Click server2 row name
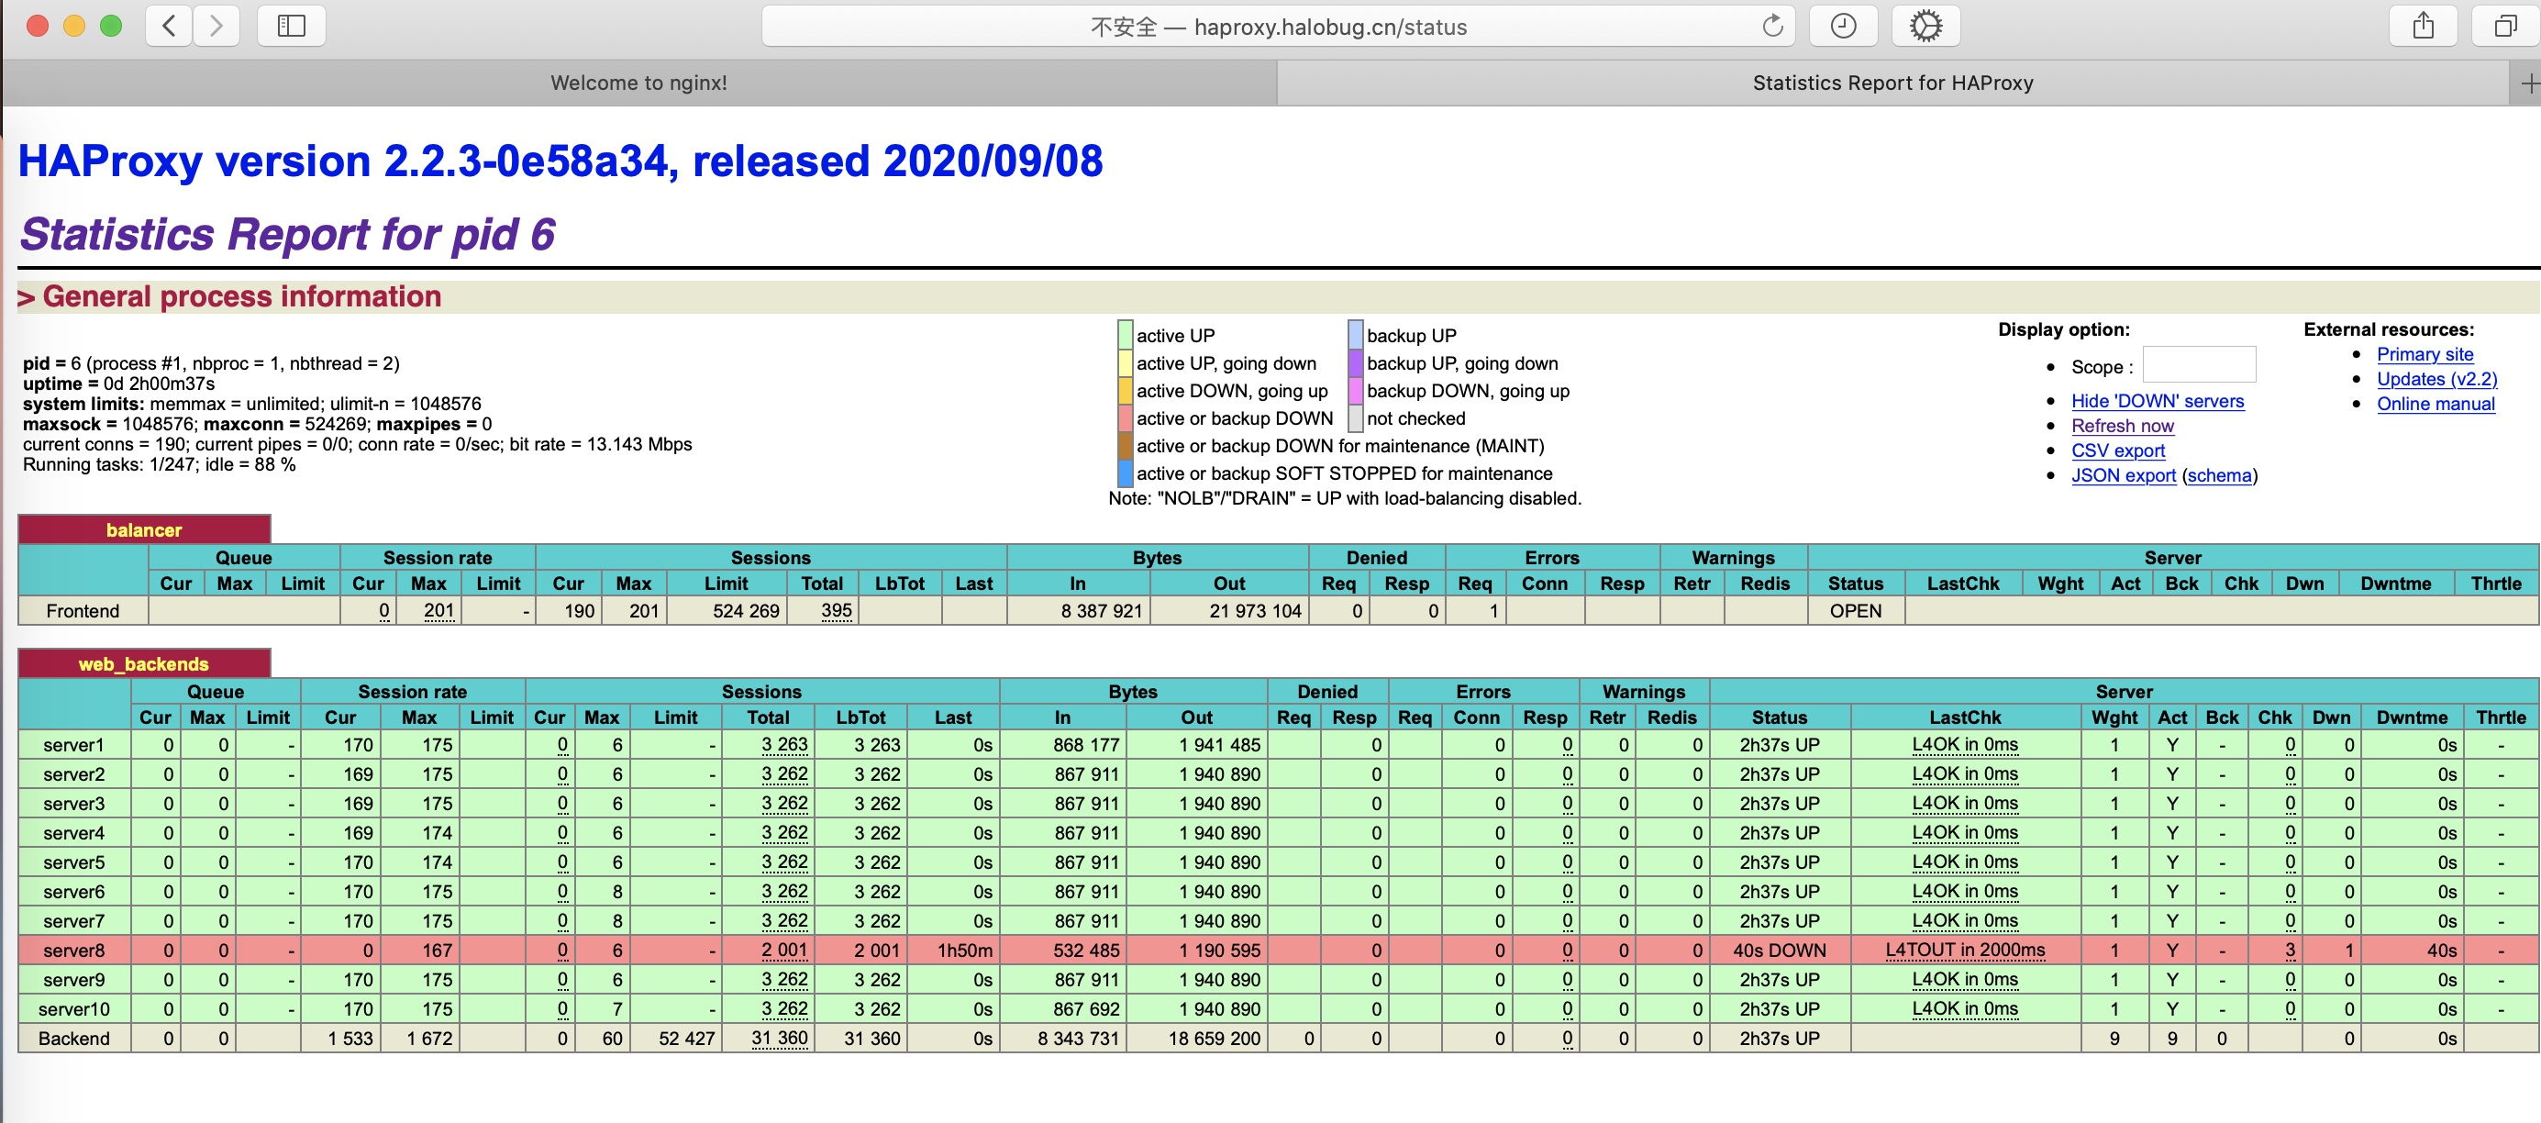This screenshot has height=1123, width=2541. click(74, 774)
